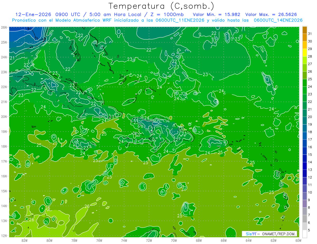Click the '24N' latitude axis label
317x244 pixels.
(4, 57)
